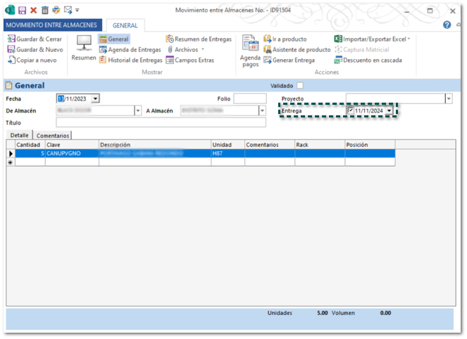Expand the A Almacén dropdown
Screen dimensions: 467x339
262,110
